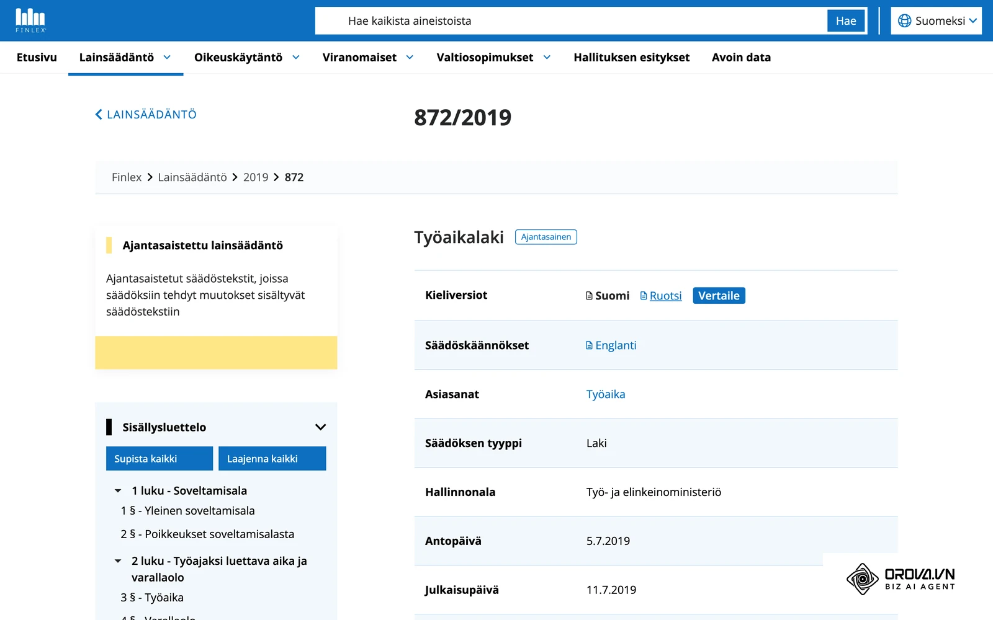Open the Ruotsi language version link
993x620 pixels.
[x=665, y=296]
